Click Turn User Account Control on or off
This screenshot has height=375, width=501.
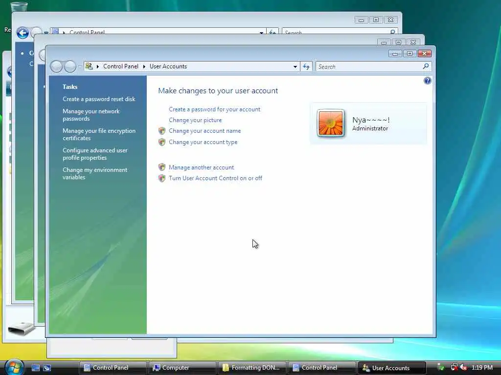[x=215, y=178]
